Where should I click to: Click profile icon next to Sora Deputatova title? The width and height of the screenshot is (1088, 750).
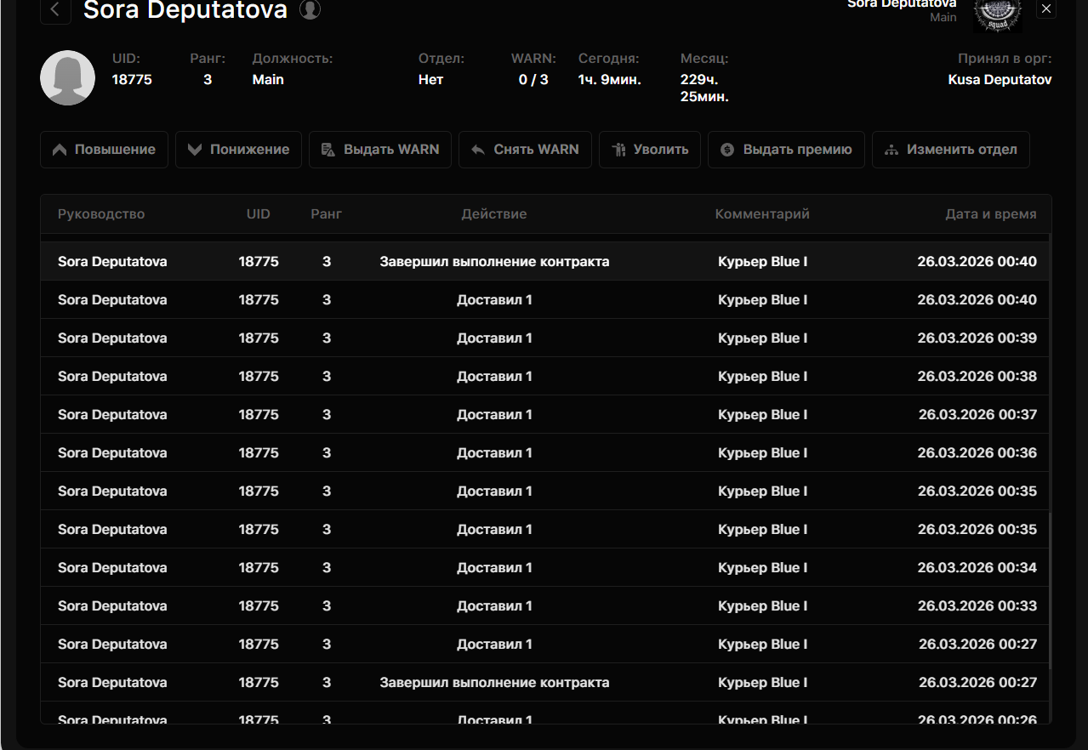(x=310, y=10)
